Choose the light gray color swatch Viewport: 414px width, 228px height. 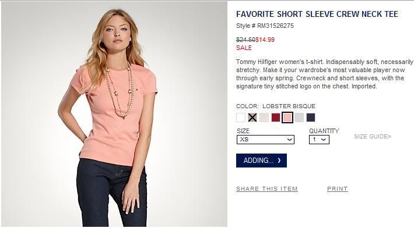point(299,117)
